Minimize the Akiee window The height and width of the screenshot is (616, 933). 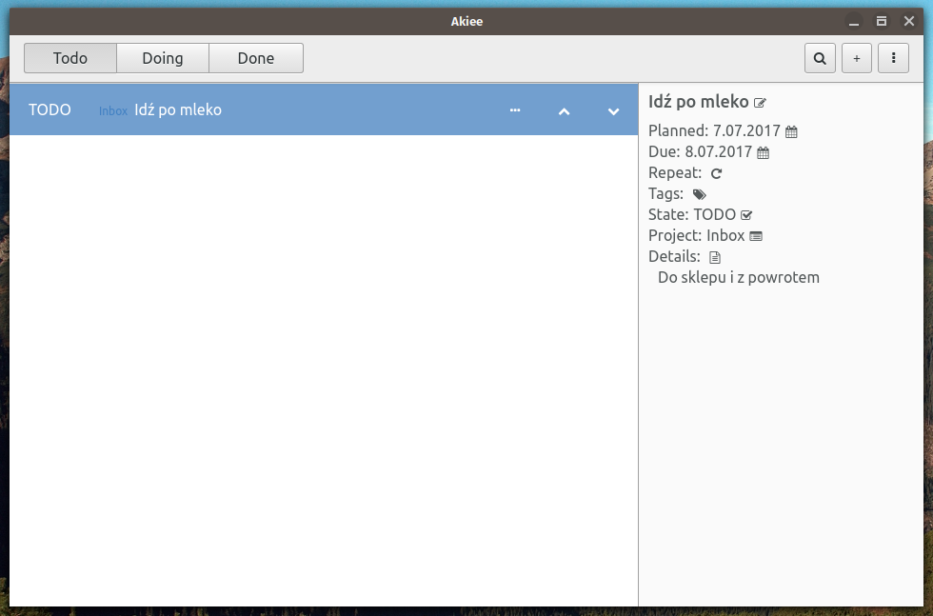click(x=854, y=22)
